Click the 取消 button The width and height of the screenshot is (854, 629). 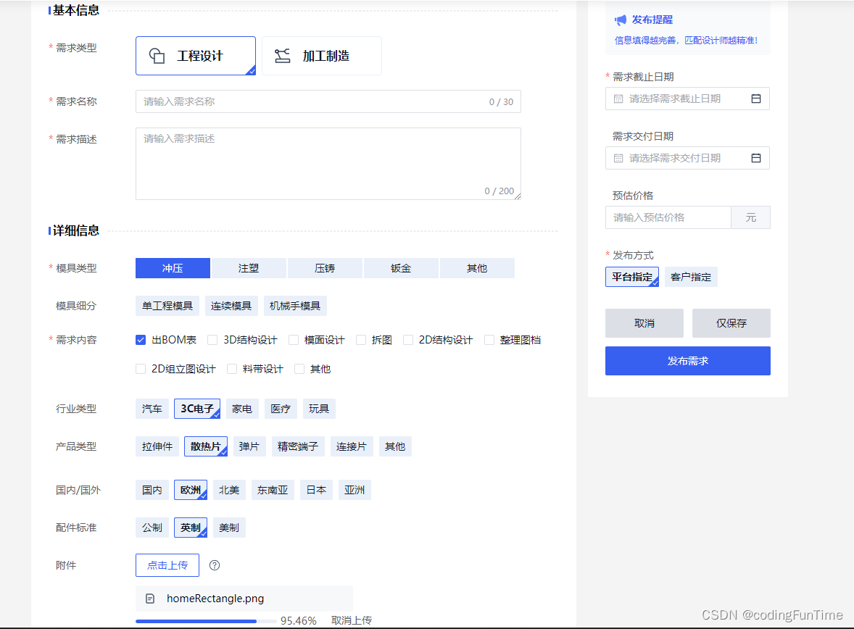pyautogui.click(x=644, y=323)
